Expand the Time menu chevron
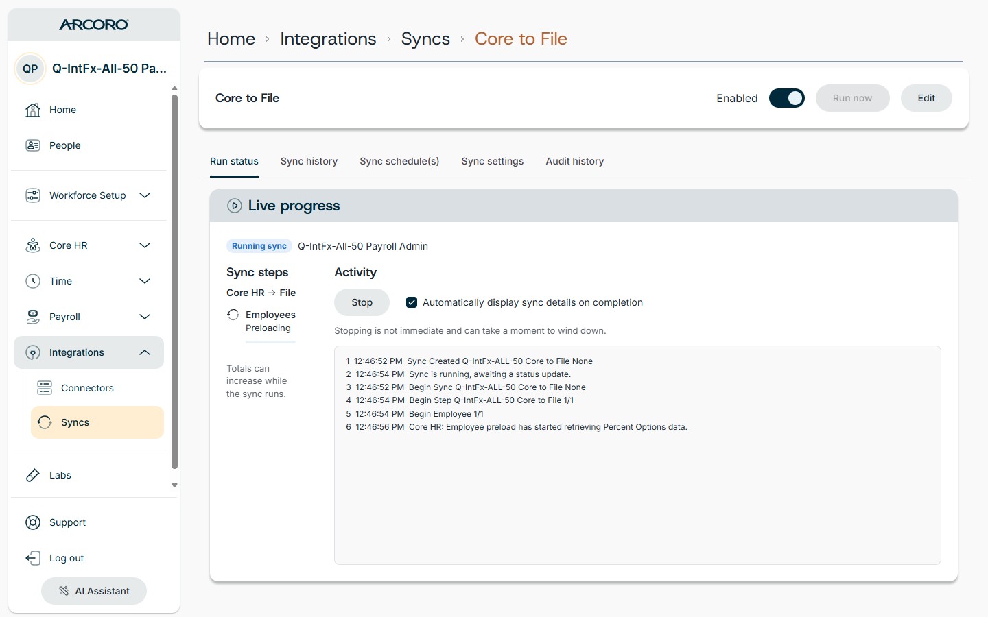The height and width of the screenshot is (617, 988). click(145, 281)
